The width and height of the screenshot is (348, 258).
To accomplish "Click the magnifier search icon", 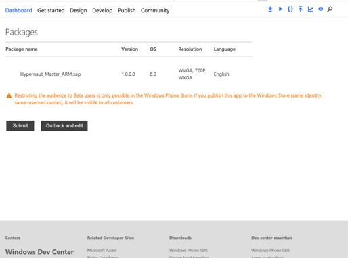I will click(330, 9).
